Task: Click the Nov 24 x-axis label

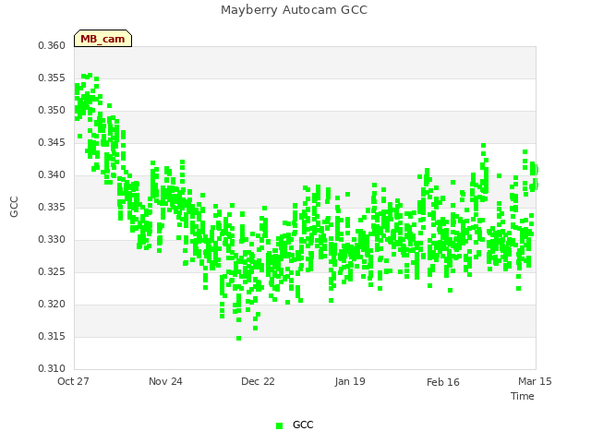Action: point(165,381)
